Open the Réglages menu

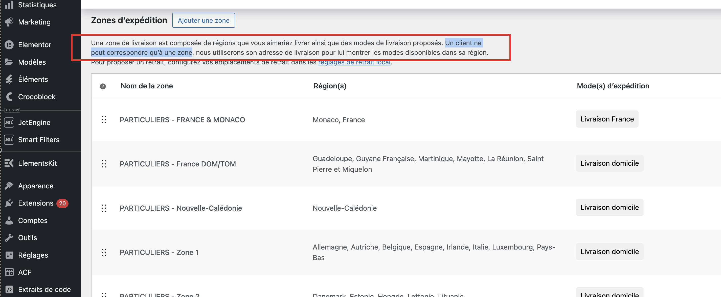pyautogui.click(x=33, y=255)
